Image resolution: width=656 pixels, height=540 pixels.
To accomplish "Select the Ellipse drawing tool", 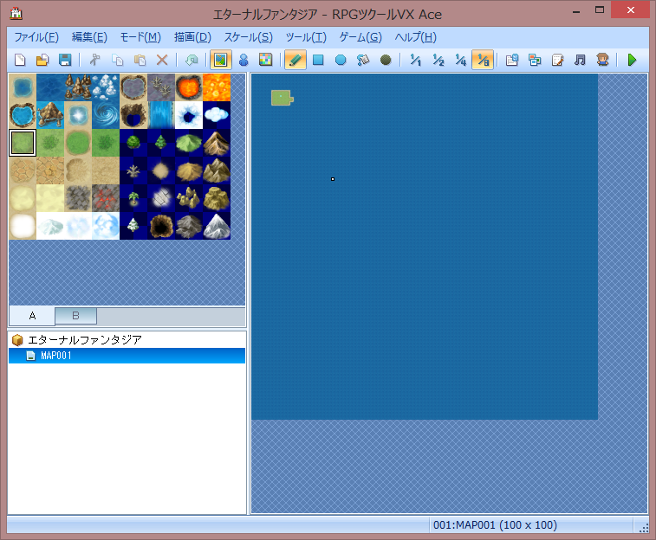I will pos(341,60).
